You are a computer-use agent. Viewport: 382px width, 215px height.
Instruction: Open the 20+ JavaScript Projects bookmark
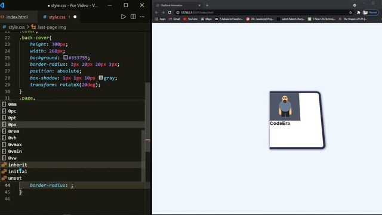point(260,19)
